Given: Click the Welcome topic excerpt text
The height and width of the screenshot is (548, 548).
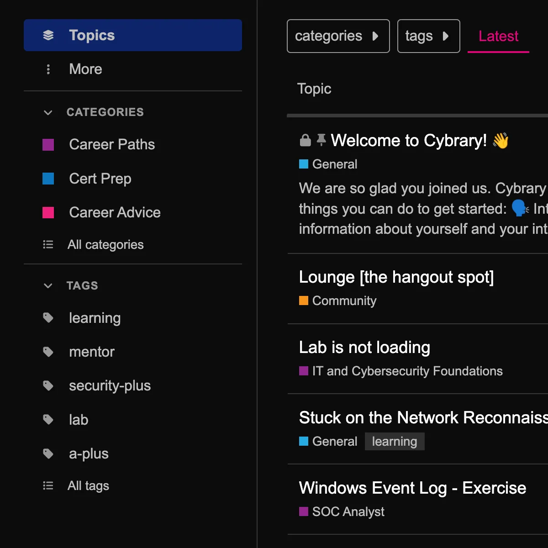Looking at the screenshot, I should click(423, 209).
